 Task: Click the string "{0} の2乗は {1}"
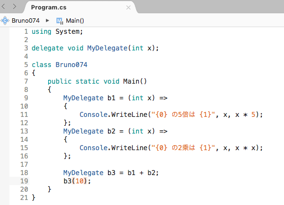pos(183,148)
